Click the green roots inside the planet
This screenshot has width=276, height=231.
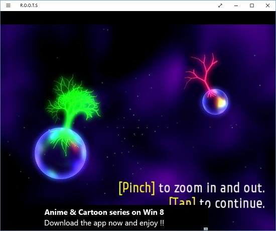[x=65, y=142]
